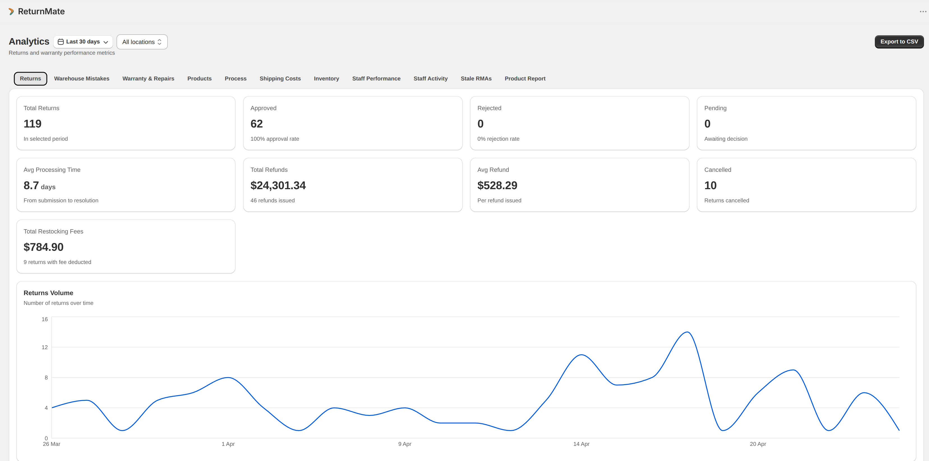This screenshot has width=929, height=461.
Task: Click the 0% rejection rate text
Action: point(498,139)
